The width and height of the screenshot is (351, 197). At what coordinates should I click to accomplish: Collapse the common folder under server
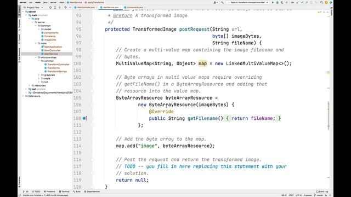pyautogui.click(x=36, y=26)
